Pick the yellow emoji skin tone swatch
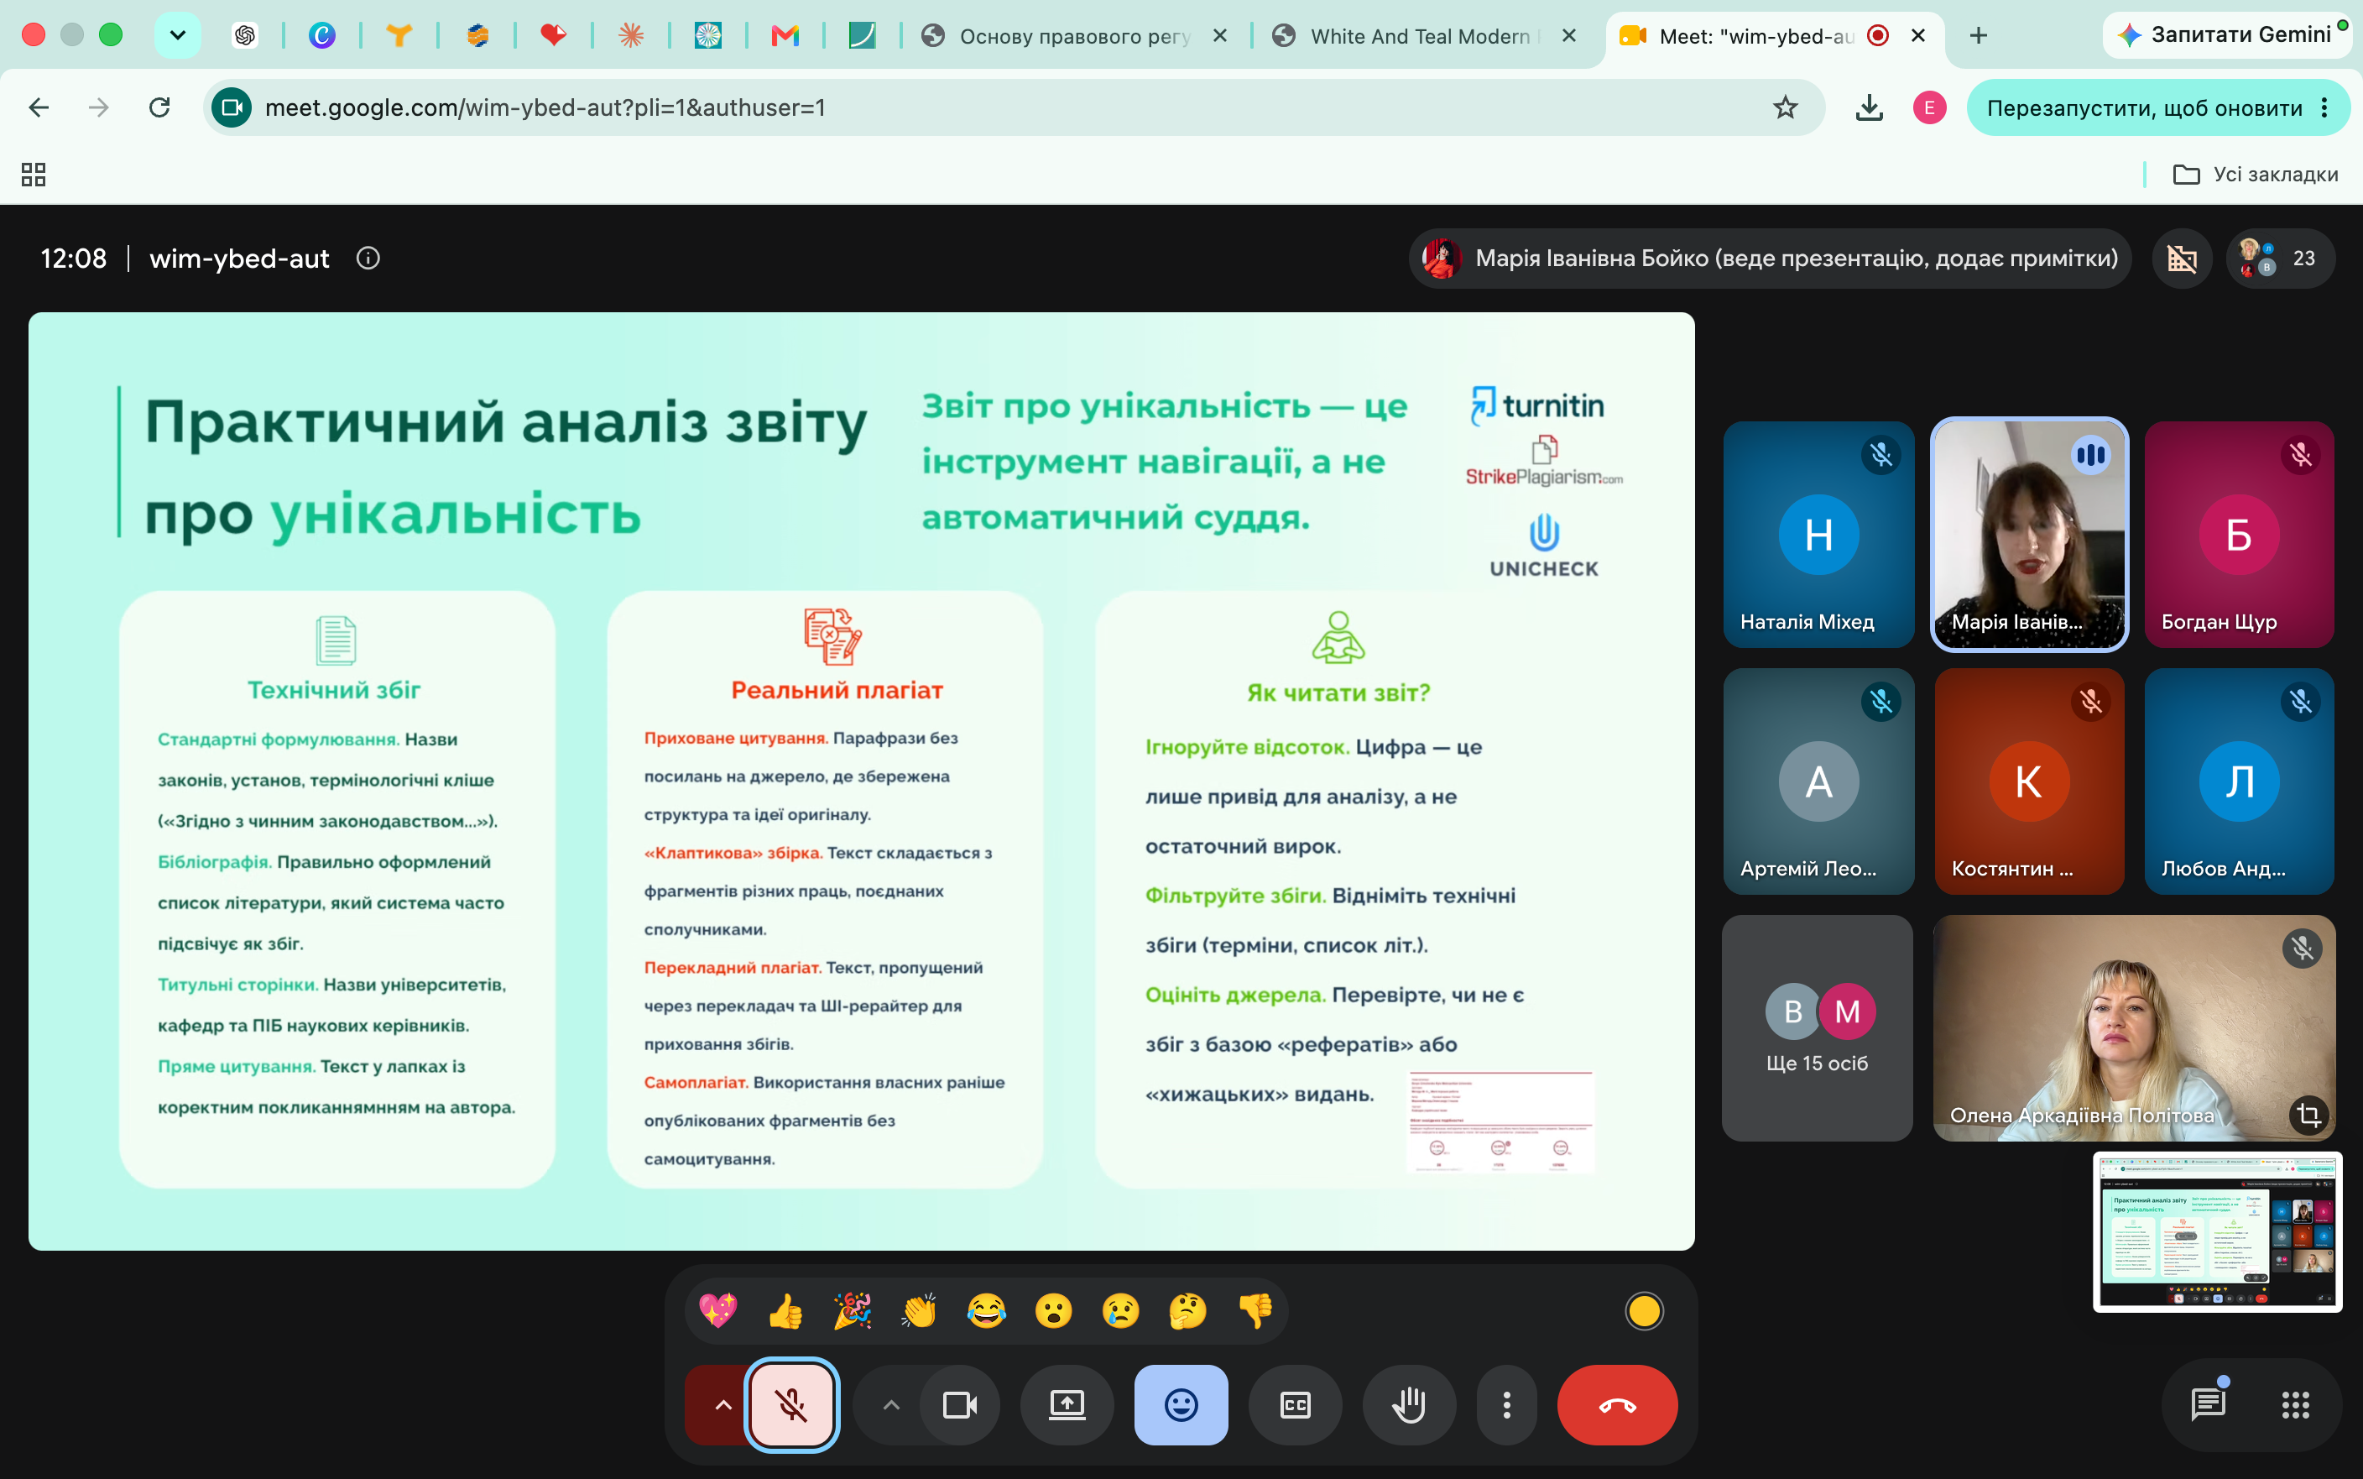The height and width of the screenshot is (1479, 2363). tap(1644, 1311)
